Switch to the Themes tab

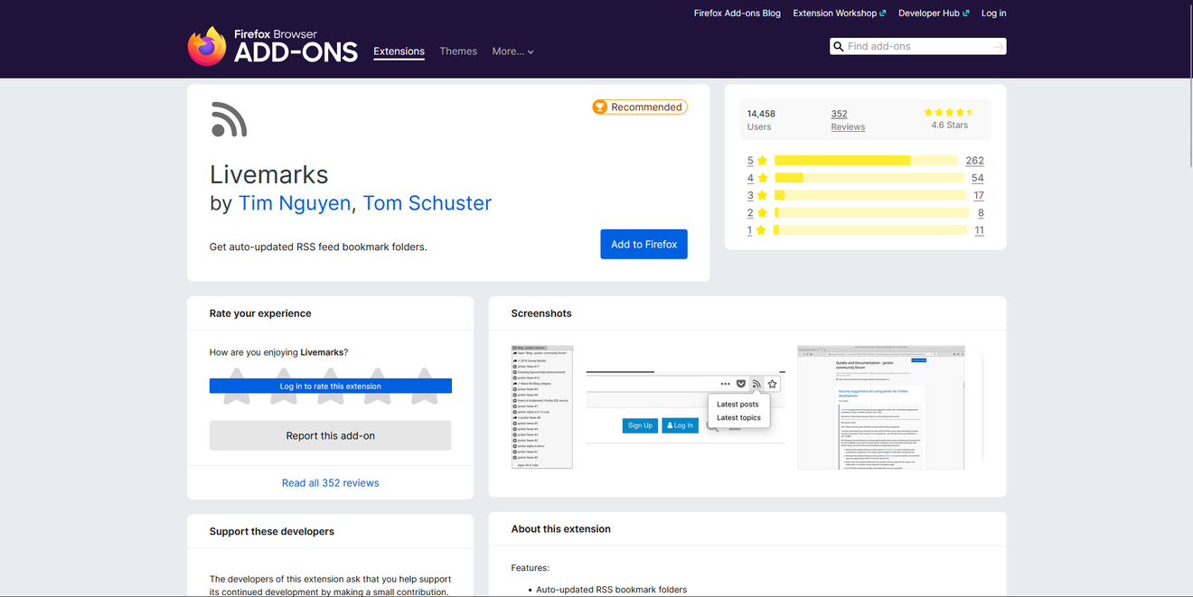pyautogui.click(x=458, y=51)
